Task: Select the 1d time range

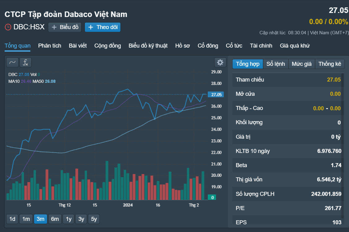Action: pyautogui.click(x=12, y=219)
